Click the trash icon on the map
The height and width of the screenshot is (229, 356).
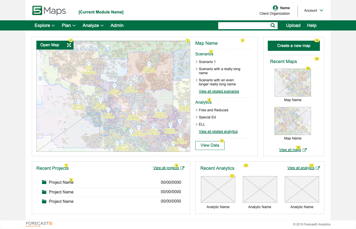(79, 48)
